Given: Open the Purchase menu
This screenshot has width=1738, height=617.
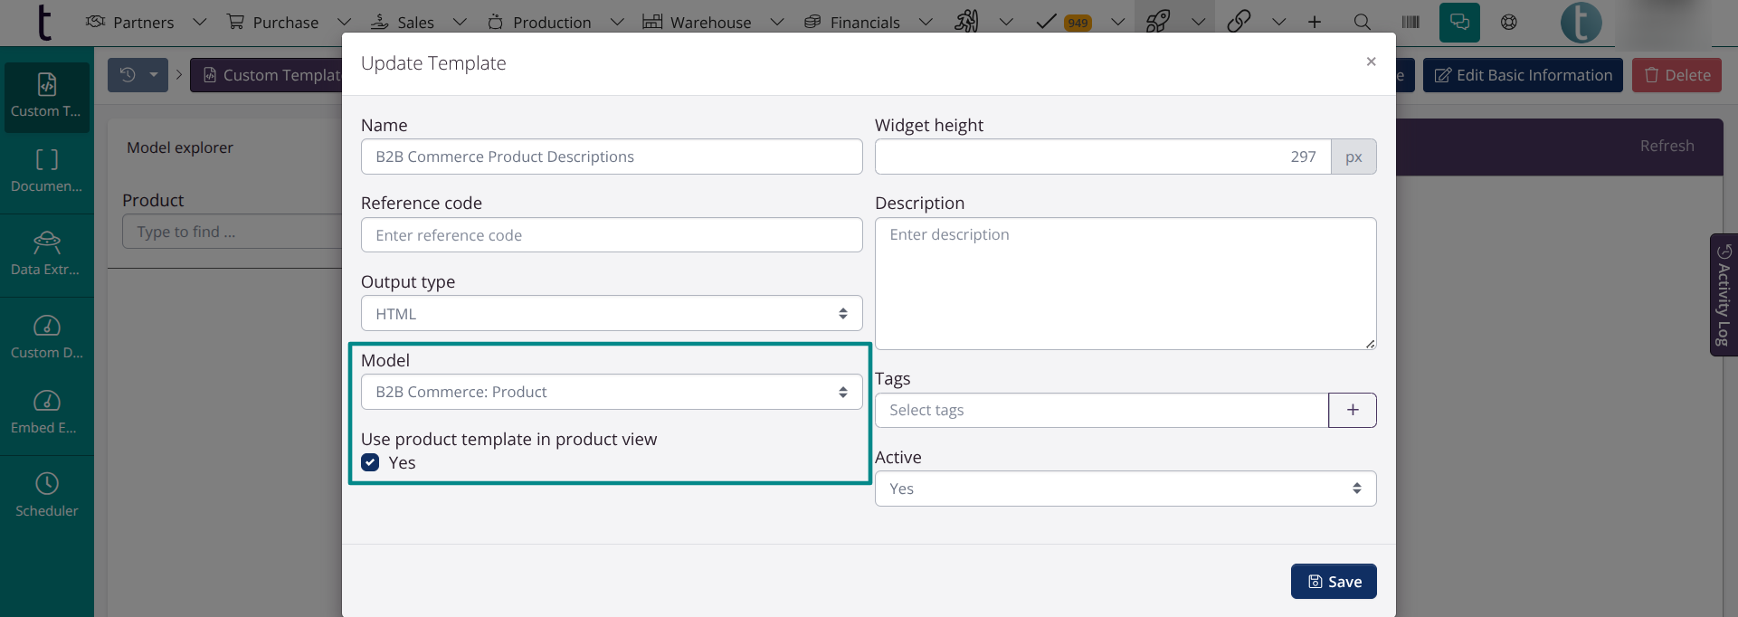Looking at the screenshot, I should click(272, 22).
